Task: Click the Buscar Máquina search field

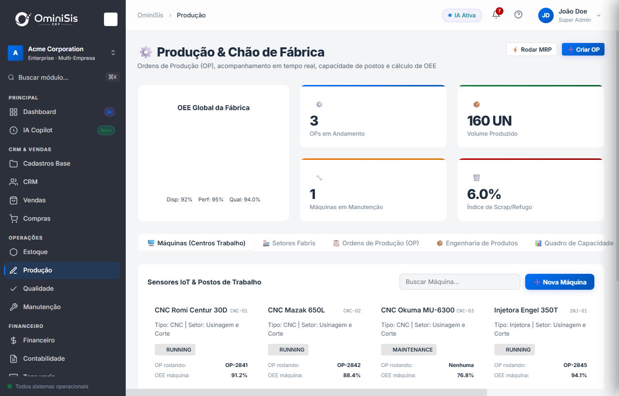Action: coord(460,282)
